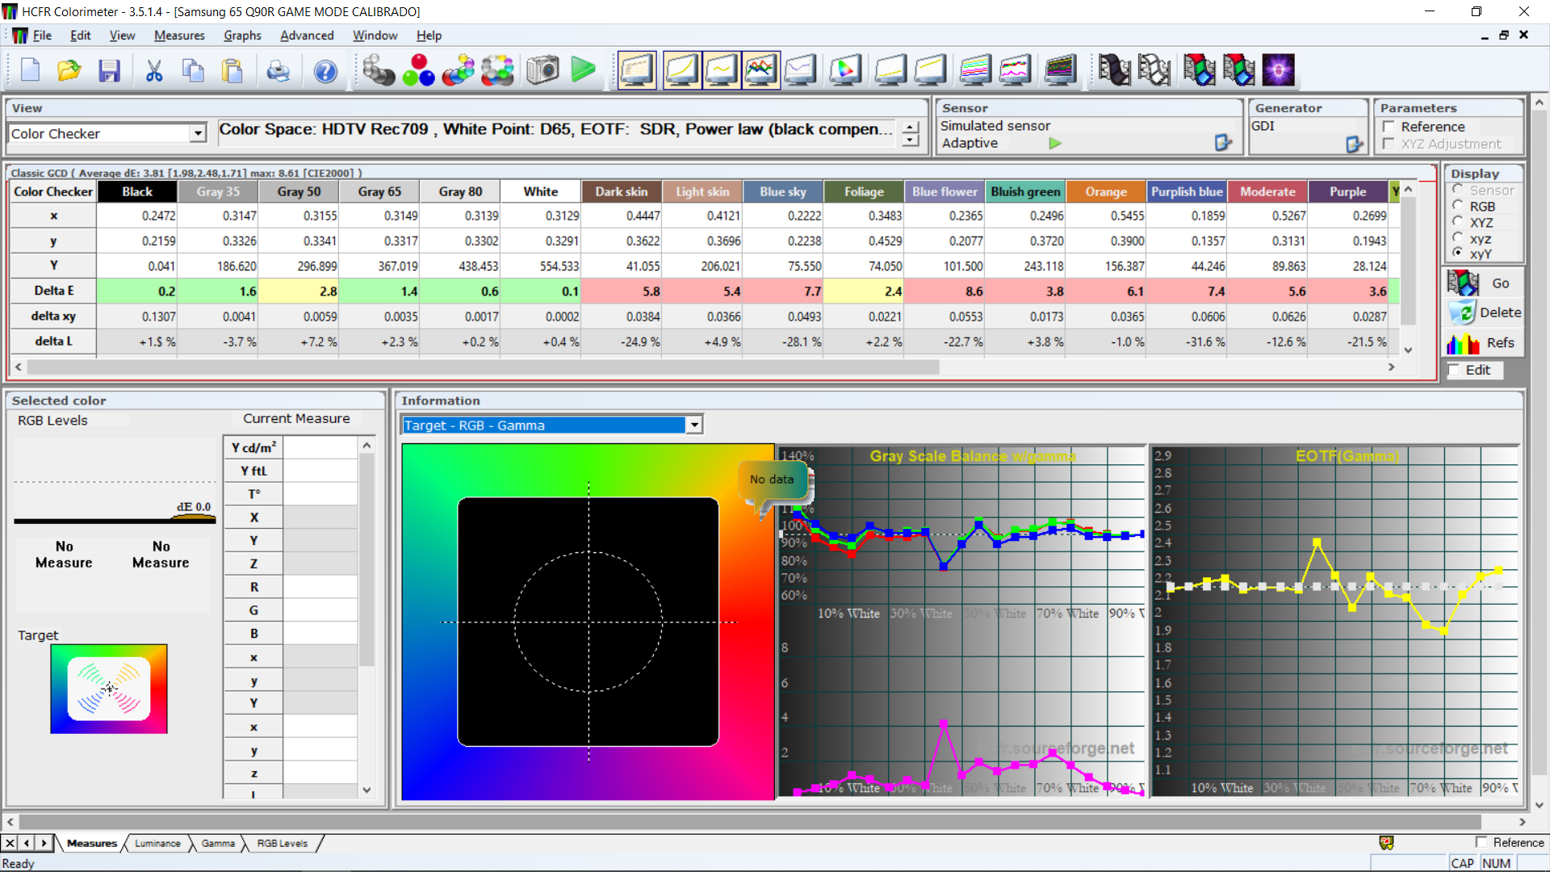
Task: Click the Target color gamut swatch
Action: [109, 689]
